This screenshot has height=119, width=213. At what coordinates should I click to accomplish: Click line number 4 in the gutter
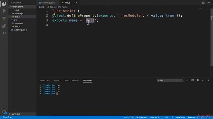[x=47, y=25]
